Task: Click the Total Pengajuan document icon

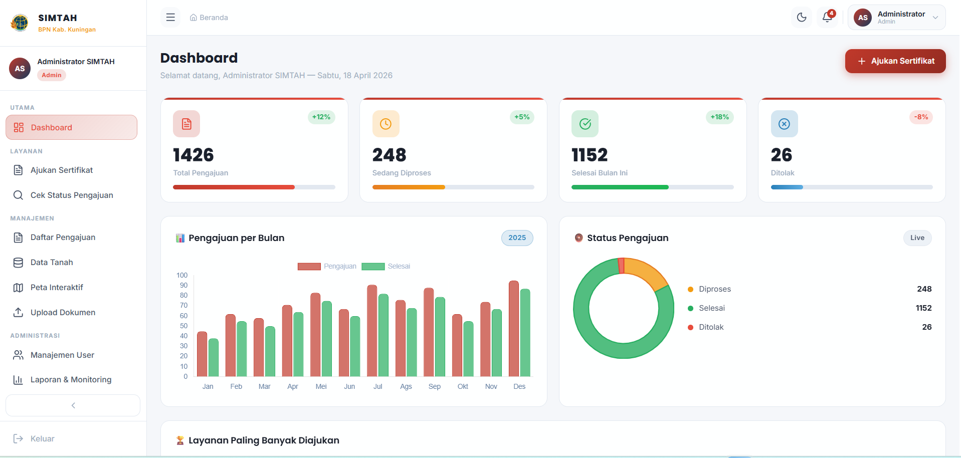Action: (x=186, y=124)
